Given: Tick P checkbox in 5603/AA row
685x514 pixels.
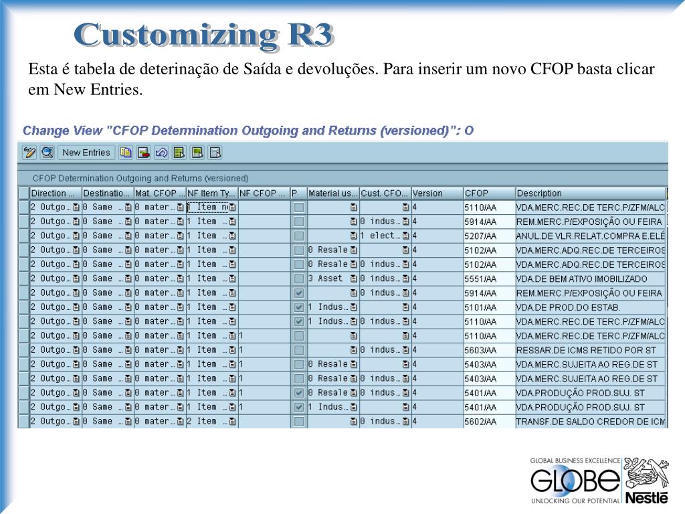Looking at the screenshot, I should pos(299,350).
